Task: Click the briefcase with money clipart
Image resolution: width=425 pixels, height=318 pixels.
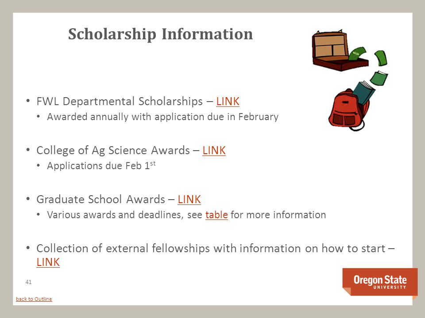Action: 340,50
